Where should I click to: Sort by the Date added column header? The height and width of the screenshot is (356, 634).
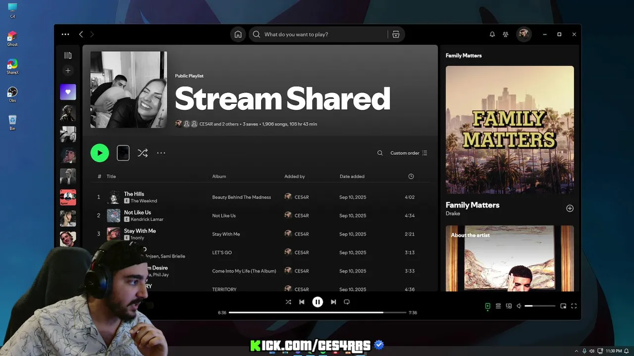point(352,177)
